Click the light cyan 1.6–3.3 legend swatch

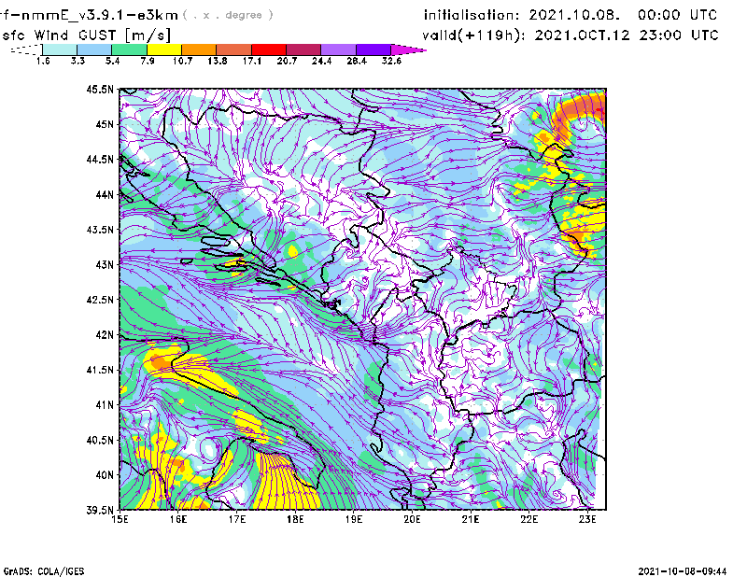(60, 49)
